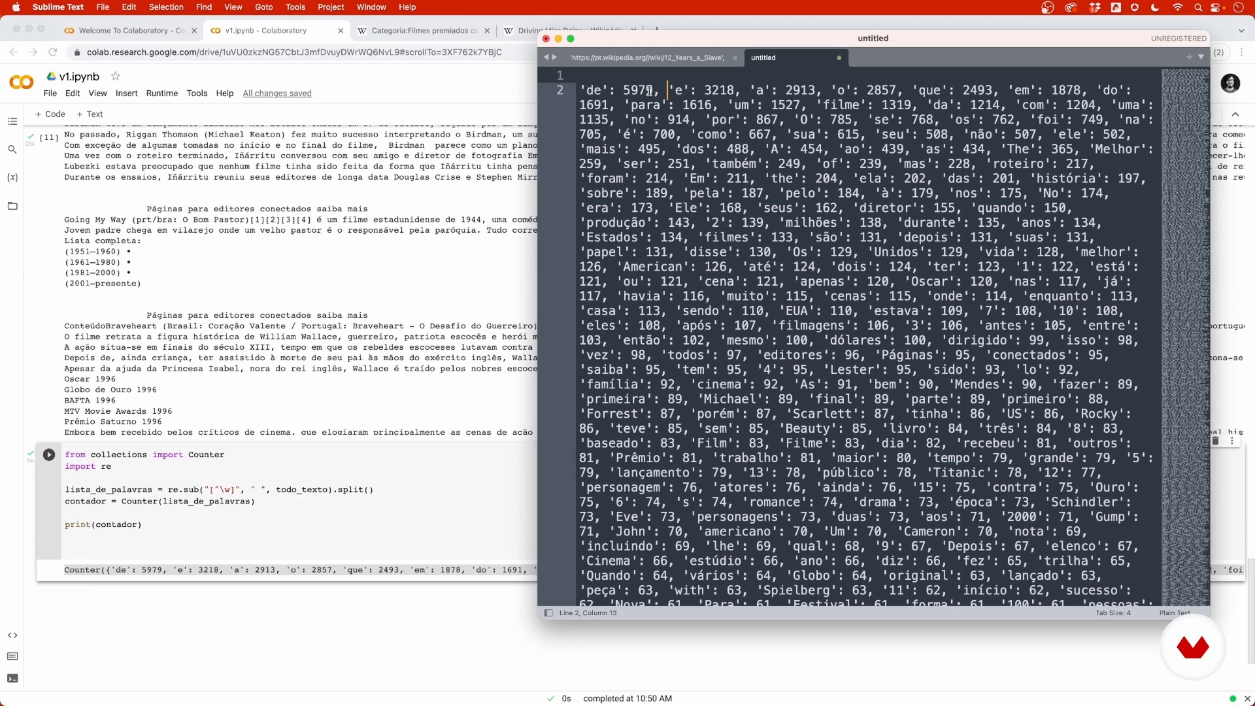Open Colab table of contents sidebar icon

pos(12,122)
